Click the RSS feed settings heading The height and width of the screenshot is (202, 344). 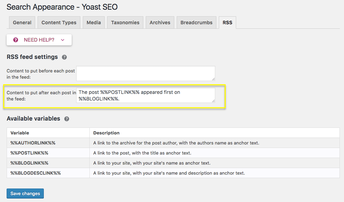[x=32, y=57]
